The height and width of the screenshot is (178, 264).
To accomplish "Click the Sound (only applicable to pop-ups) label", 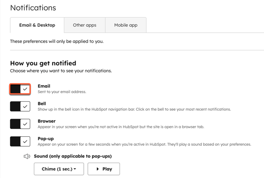I will click(73, 156).
